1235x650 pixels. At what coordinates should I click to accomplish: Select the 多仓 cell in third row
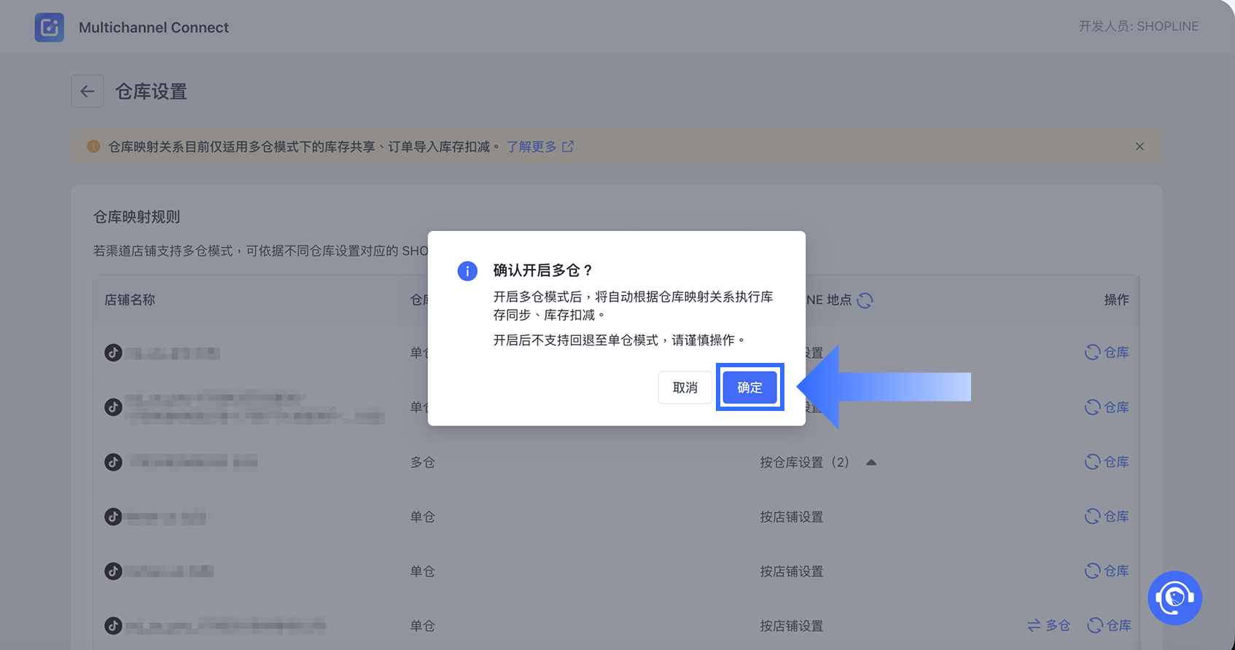coord(423,462)
